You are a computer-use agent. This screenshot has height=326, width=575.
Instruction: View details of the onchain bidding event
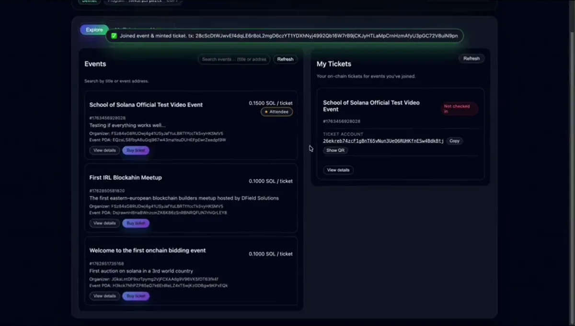pos(104,296)
